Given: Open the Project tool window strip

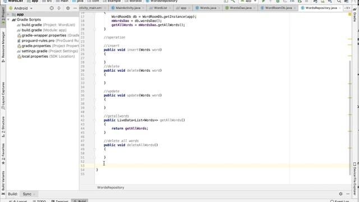Looking at the screenshot, I should (3, 16).
